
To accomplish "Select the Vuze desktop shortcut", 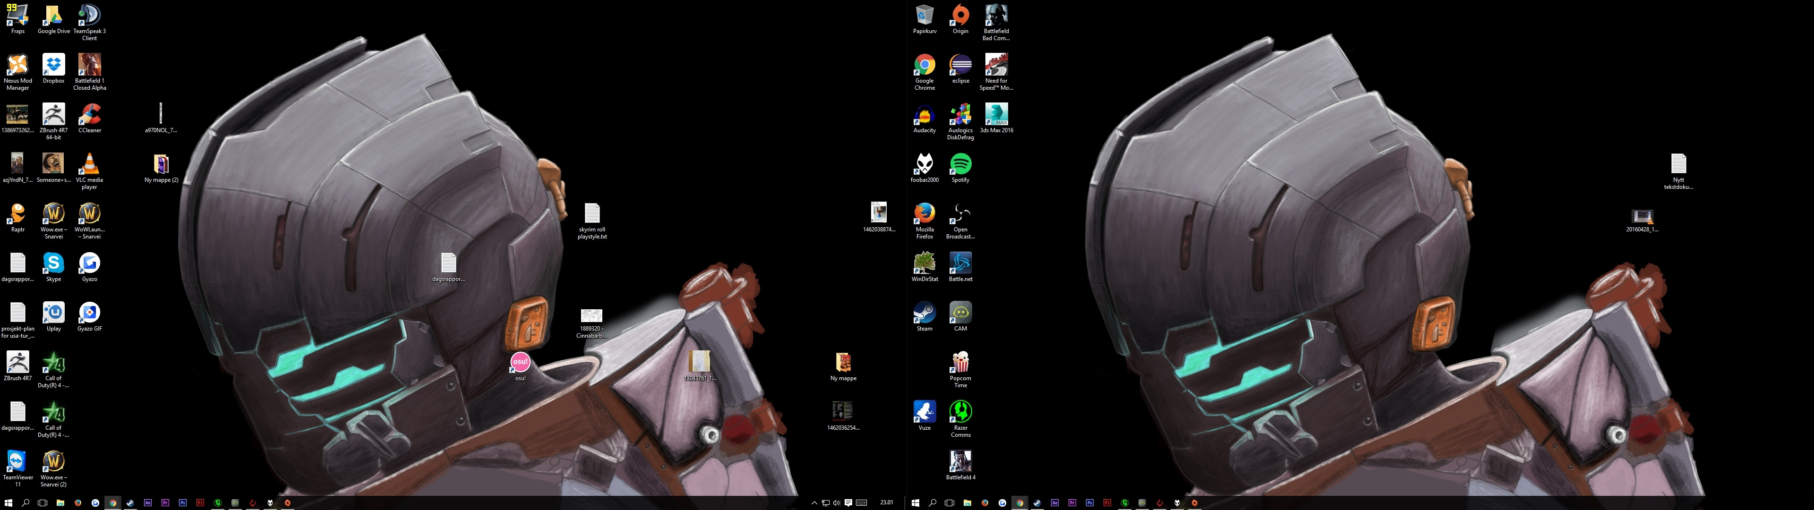I will (924, 416).
